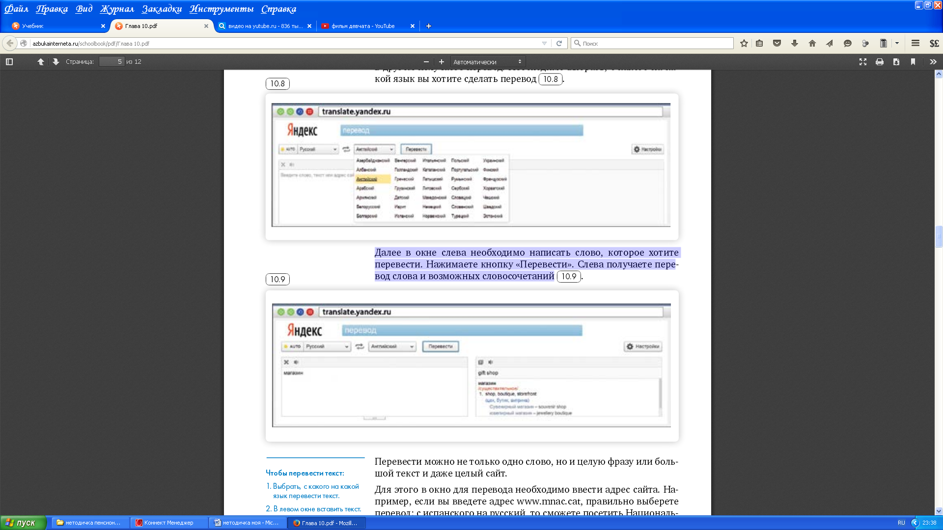Image resolution: width=943 pixels, height=530 pixels.
Task: Print the PDF document
Action: (x=880, y=62)
